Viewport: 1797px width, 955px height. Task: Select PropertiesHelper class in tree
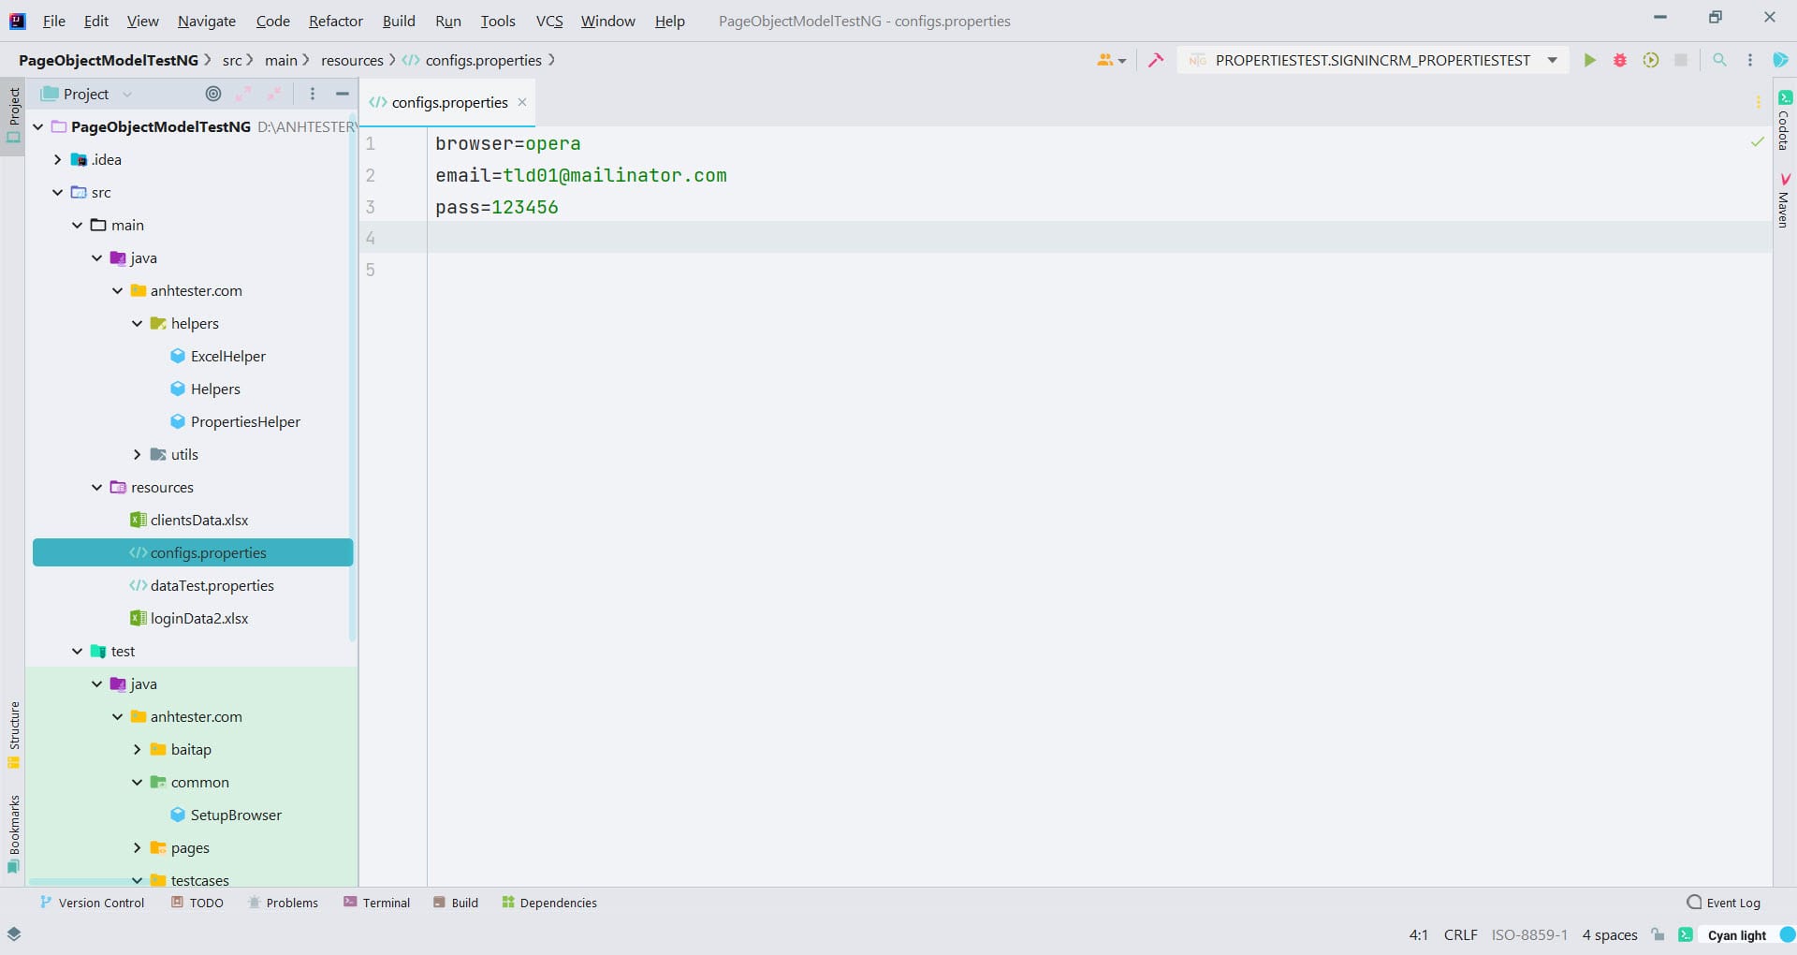[245, 421]
